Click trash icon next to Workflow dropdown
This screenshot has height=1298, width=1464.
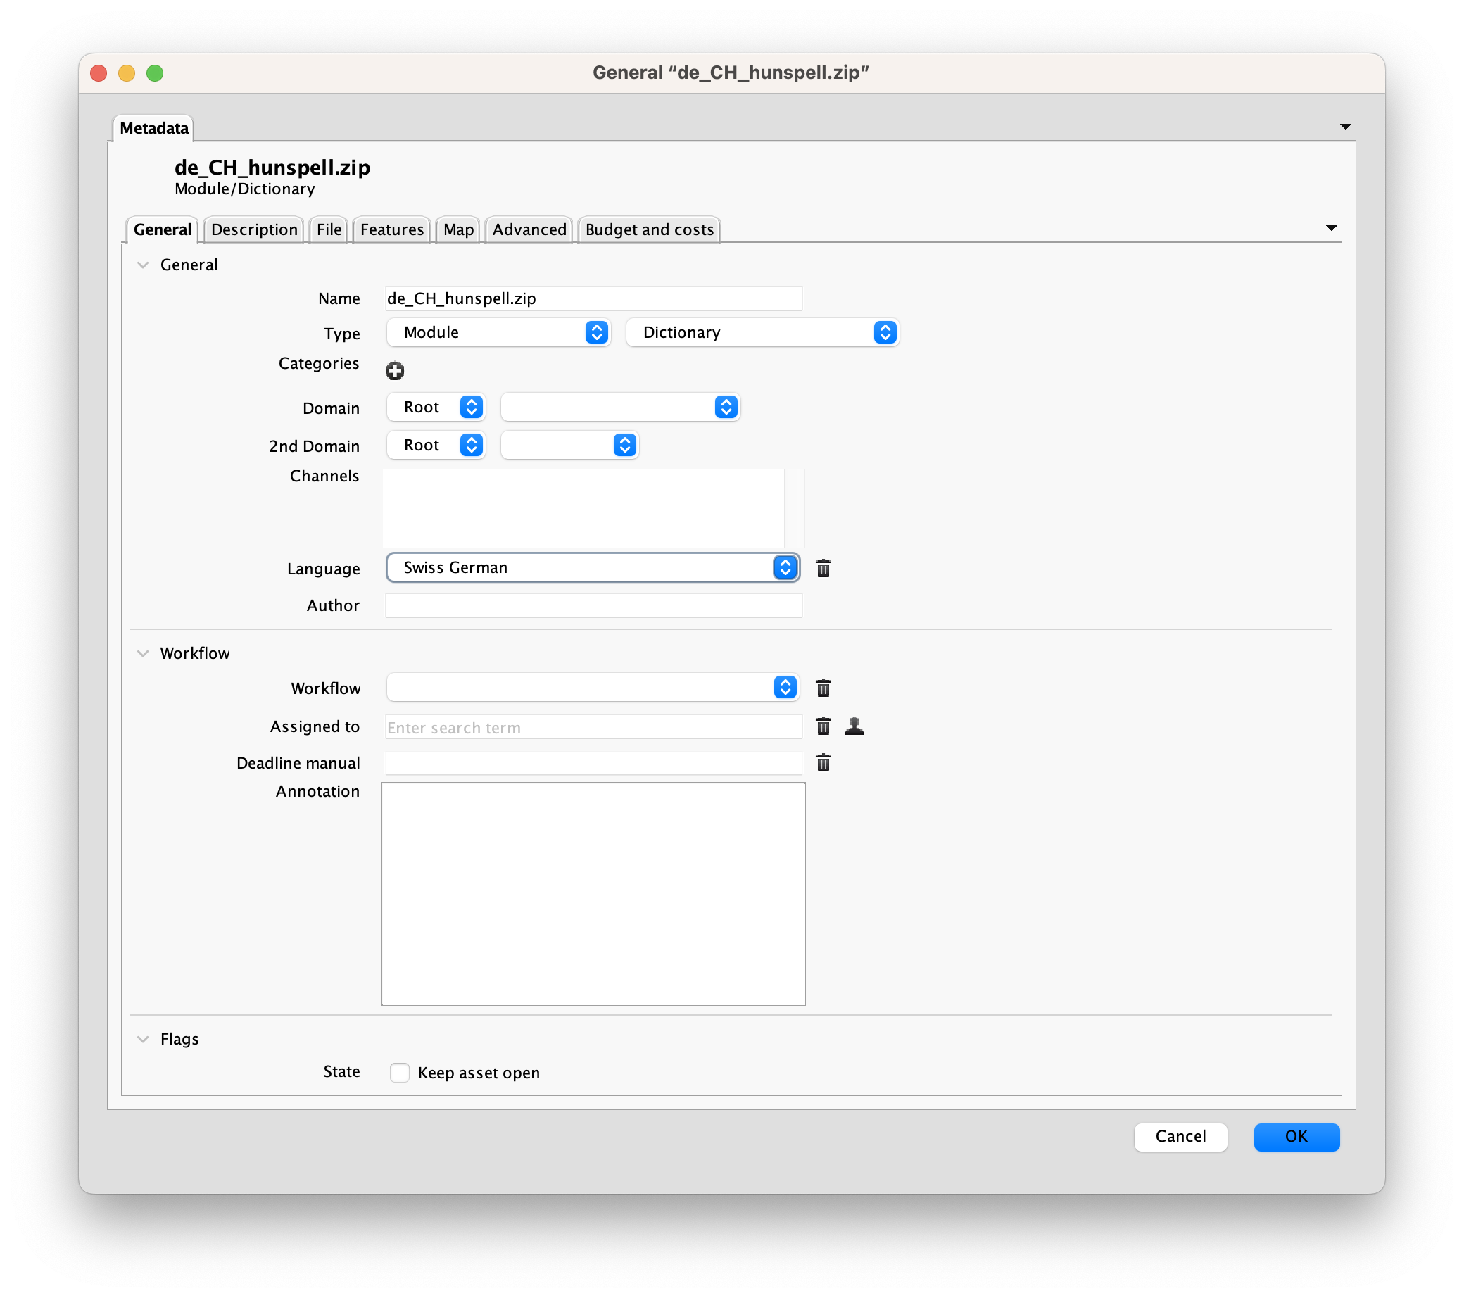[x=823, y=688]
